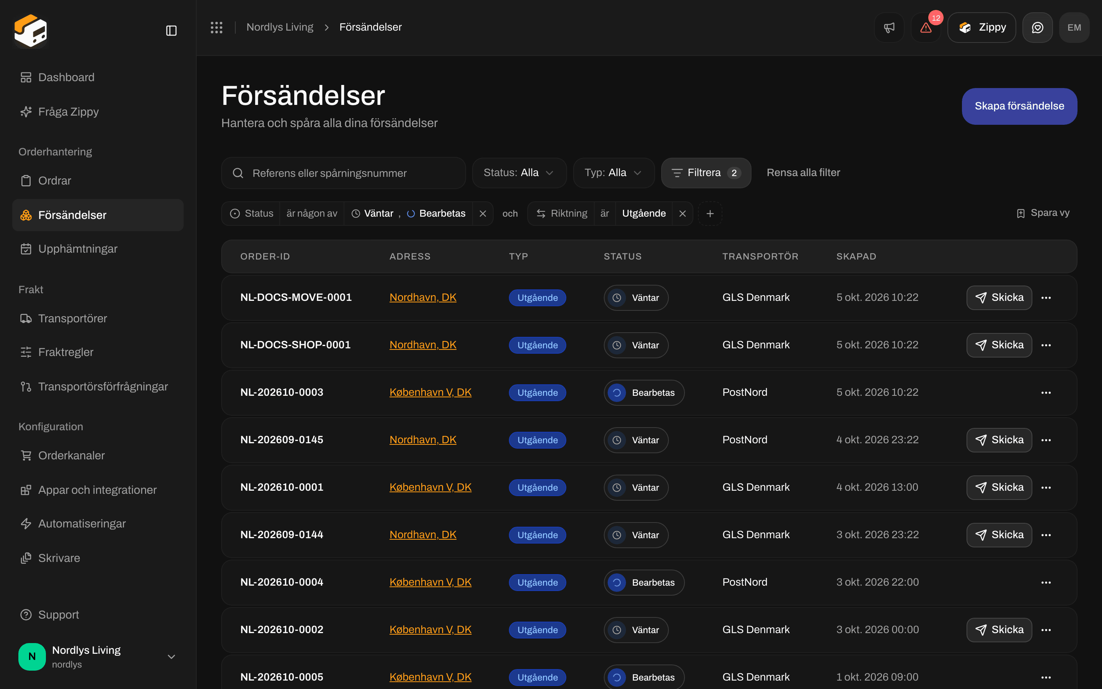Viewport: 1102px width, 689px height.
Task: Click Spara vy
Action: tap(1043, 213)
